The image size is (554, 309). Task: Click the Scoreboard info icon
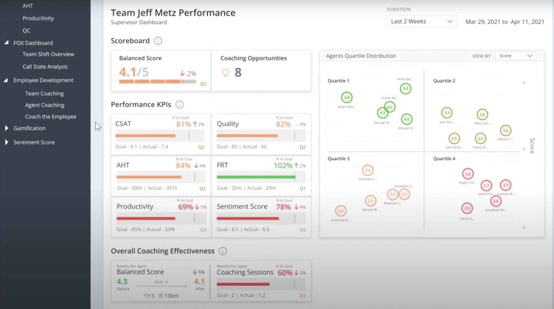158,41
